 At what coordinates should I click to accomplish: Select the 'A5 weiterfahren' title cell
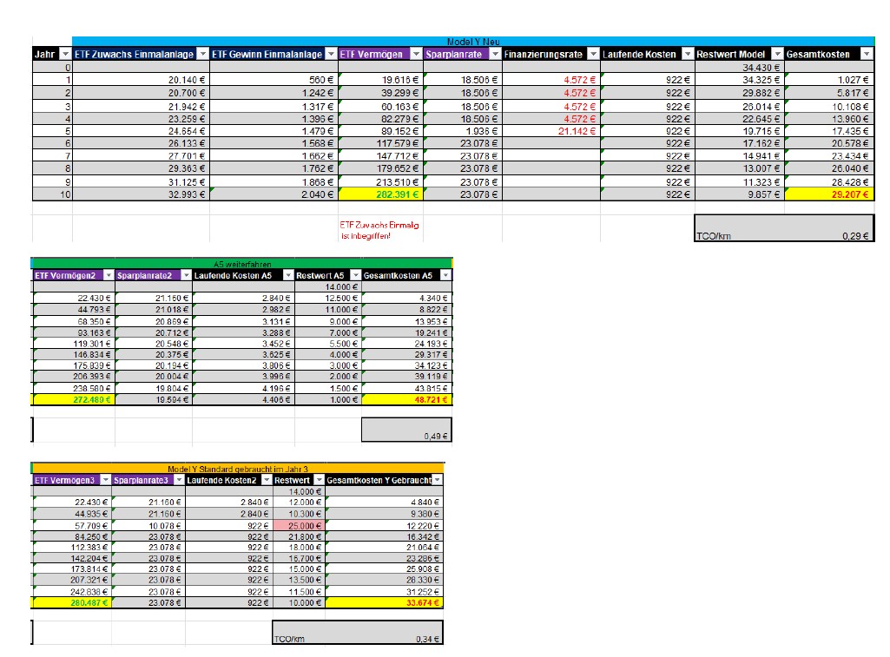(x=241, y=264)
